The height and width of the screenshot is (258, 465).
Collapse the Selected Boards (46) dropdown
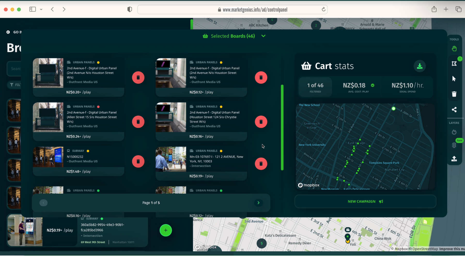point(263,36)
